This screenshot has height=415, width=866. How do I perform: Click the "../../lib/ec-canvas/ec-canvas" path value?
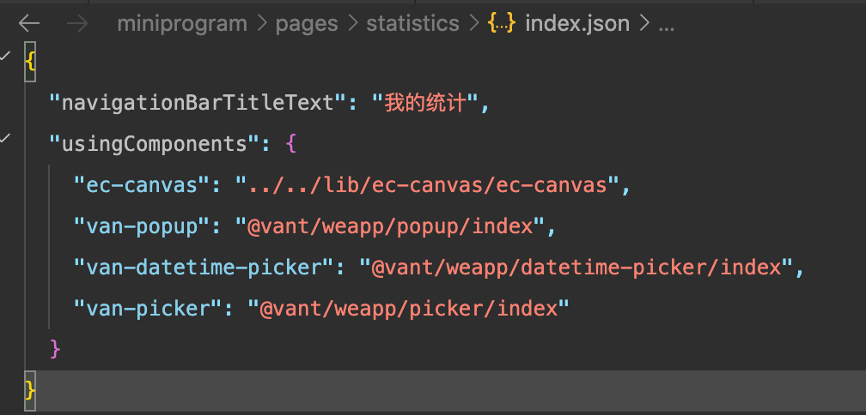pyautogui.click(x=428, y=186)
